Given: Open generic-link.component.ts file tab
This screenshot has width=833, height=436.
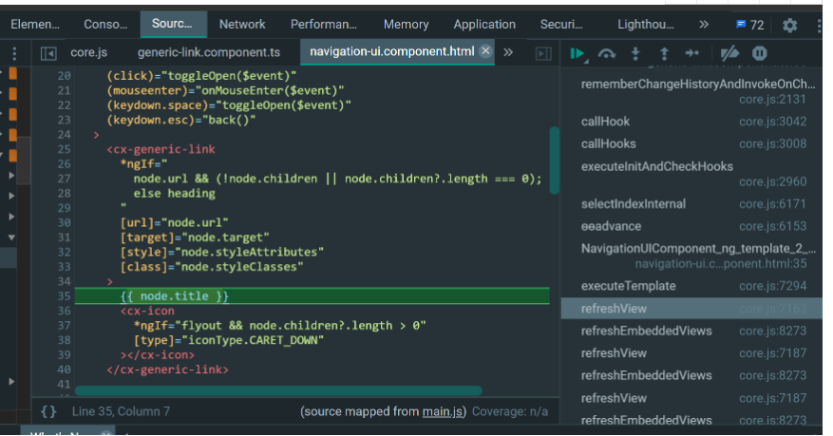Looking at the screenshot, I should (x=209, y=52).
